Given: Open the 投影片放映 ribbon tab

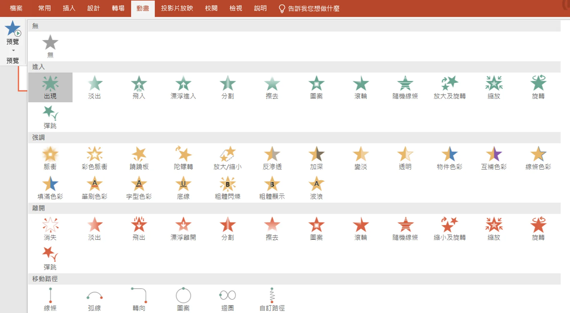Looking at the screenshot, I should (x=177, y=8).
